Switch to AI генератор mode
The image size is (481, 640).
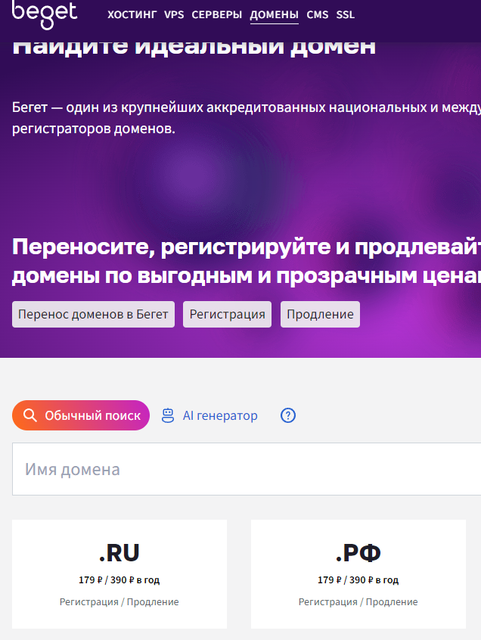[209, 415]
